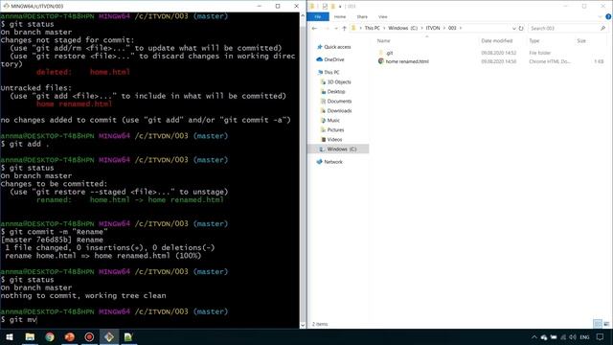
Task: Open Quick access star icon in sidebar
Action: [x=319, y=47]
